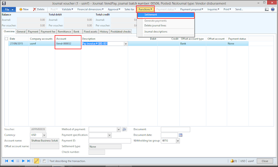
Task: Click icon beside Method of payment
Action: click(x=125, y=129)
